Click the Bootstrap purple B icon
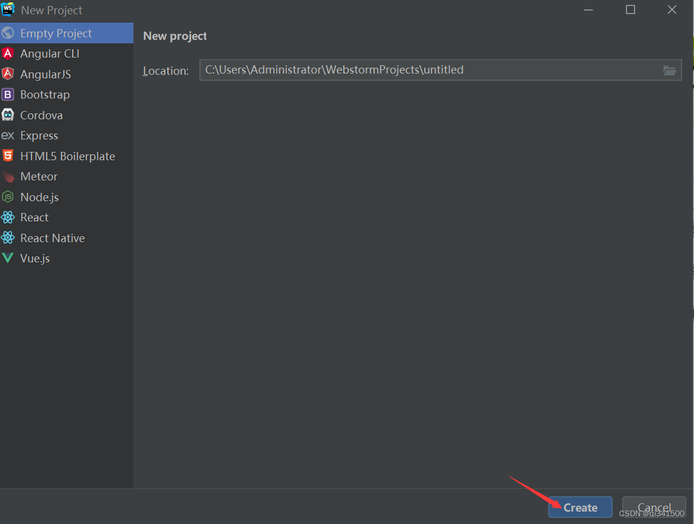The height and width of the screenshot is (524, 694). [x=8, y=94]
